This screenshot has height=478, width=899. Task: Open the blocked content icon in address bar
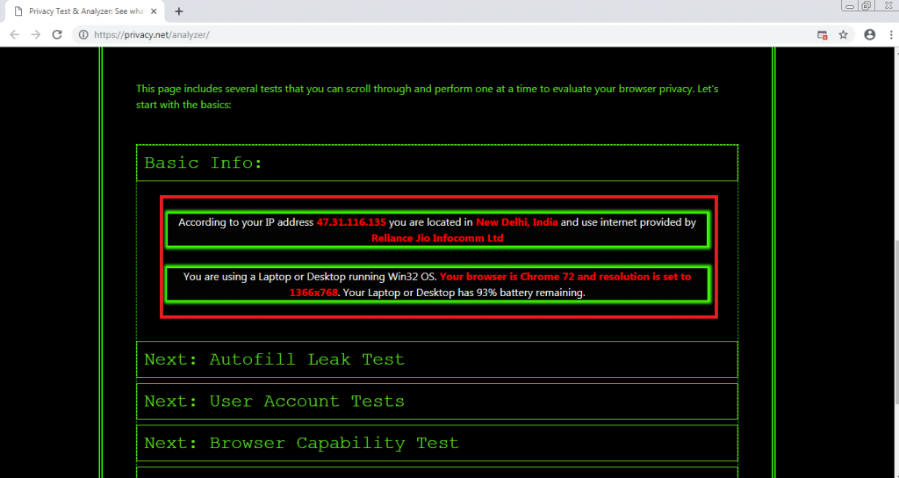[822, 35]
